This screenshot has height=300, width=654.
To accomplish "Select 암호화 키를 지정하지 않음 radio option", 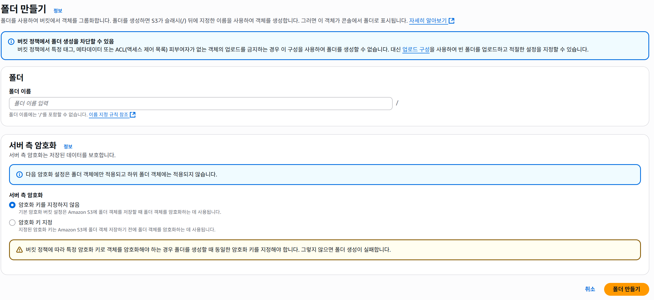I will point(12,205).
